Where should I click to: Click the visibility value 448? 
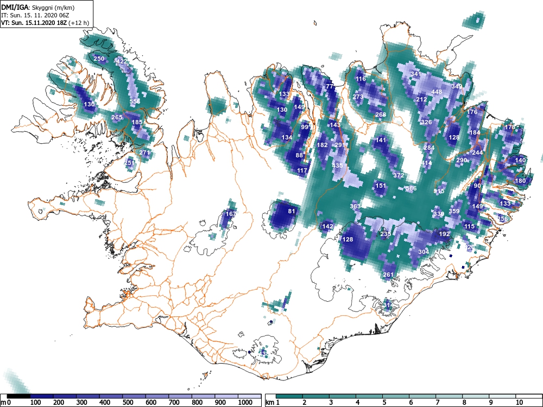[x=437, y=91]
